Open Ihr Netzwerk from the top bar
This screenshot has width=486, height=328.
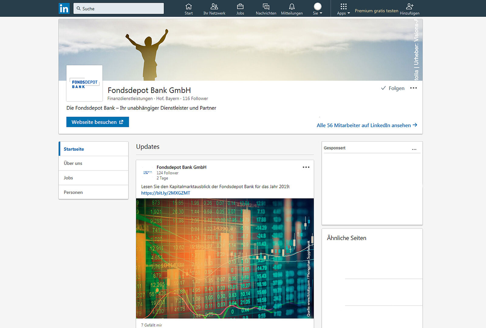point(214,9)
